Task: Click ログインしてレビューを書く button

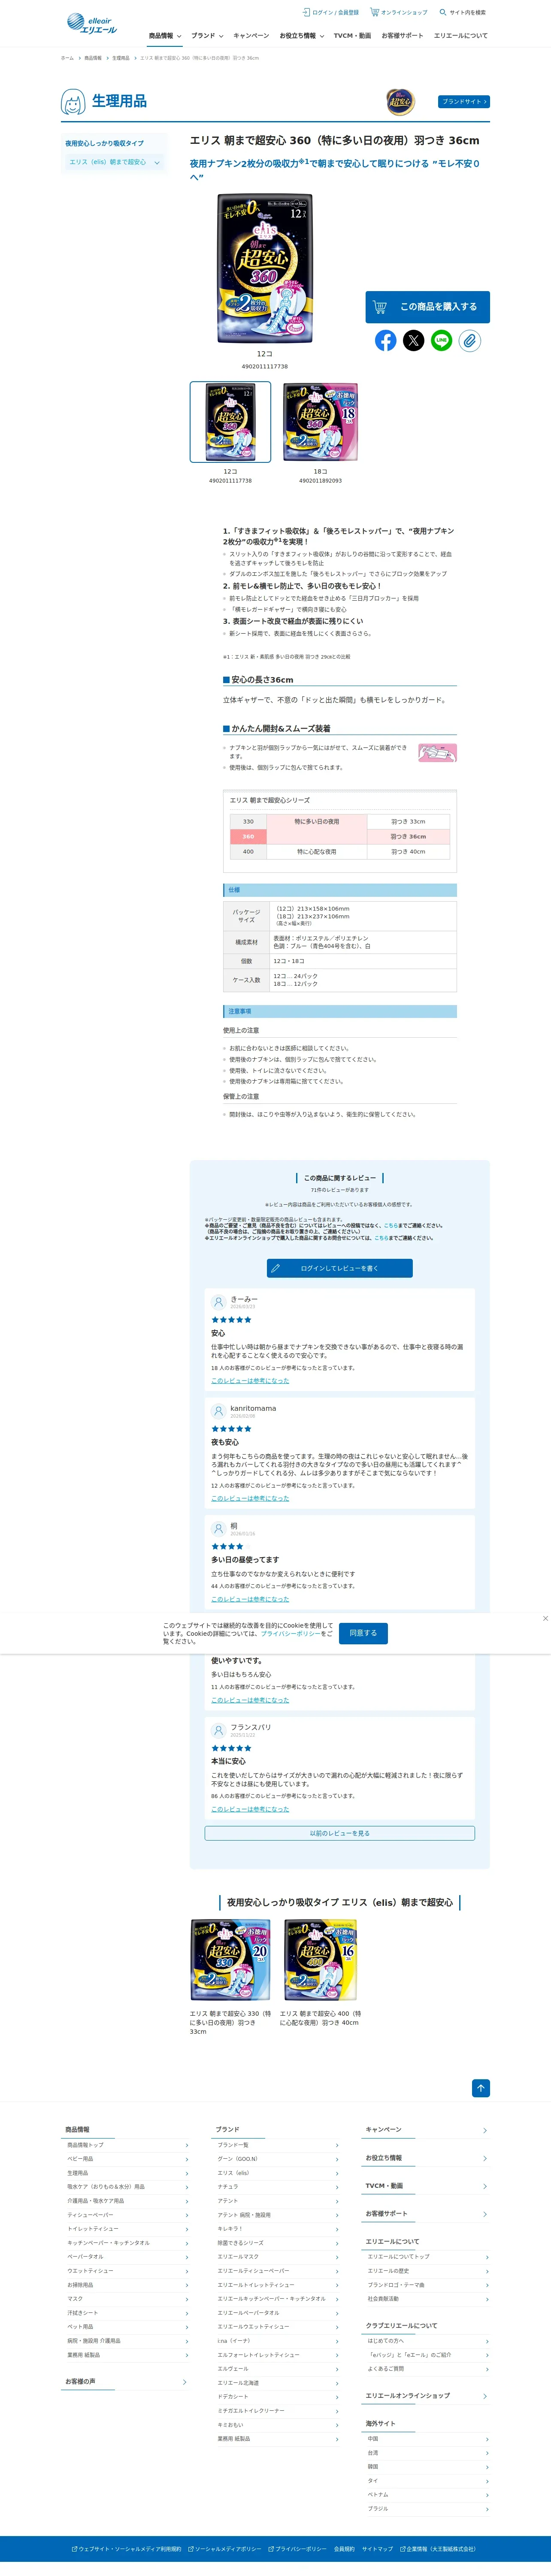Action: coord(340,1268)
